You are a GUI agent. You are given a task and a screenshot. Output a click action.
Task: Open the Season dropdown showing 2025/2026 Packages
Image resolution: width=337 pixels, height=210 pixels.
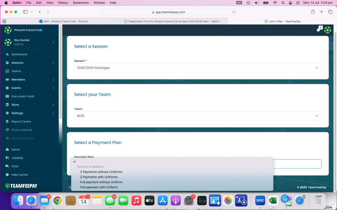coord(197,68)
